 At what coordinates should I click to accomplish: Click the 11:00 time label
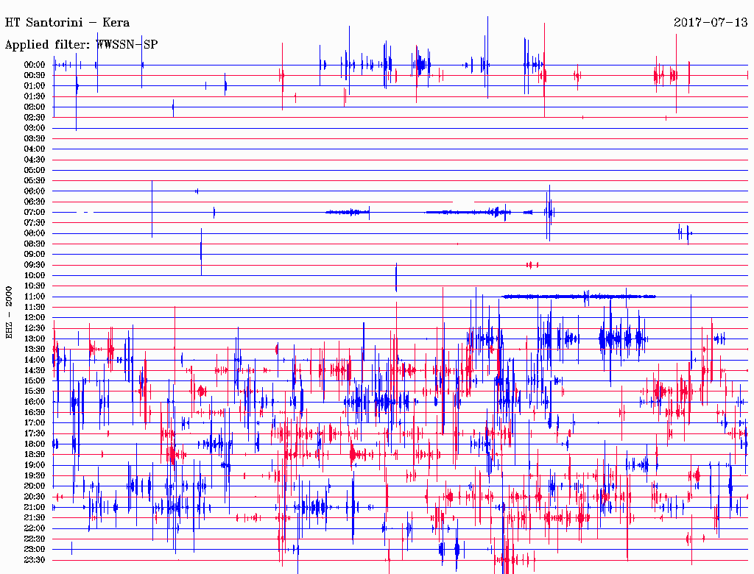[x=34, y=297]
